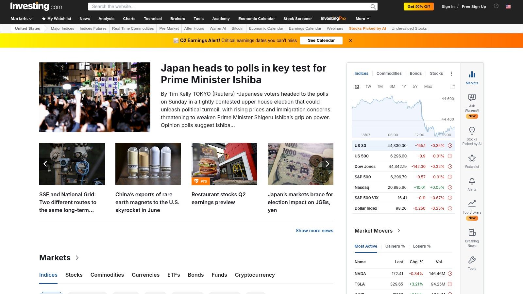Click Show more news link
Screen dimensions: 523x294
[314, 231]
